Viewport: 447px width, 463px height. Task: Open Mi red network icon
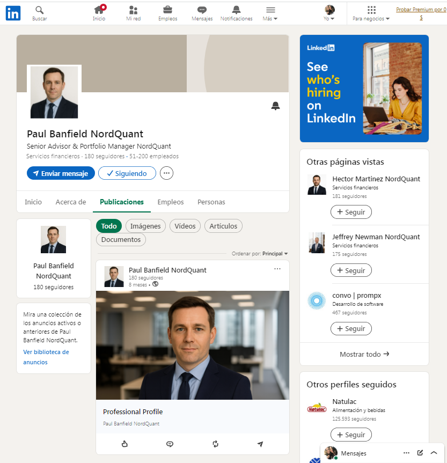tap(133, 13)
